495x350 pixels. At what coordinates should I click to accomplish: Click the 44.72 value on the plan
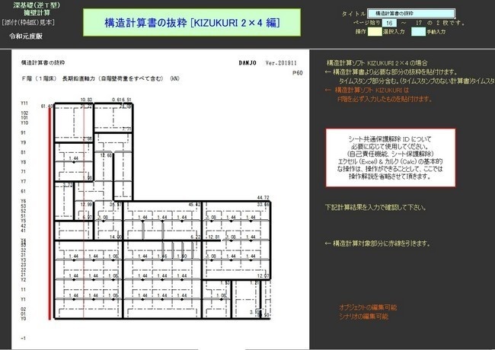(263, 198)
